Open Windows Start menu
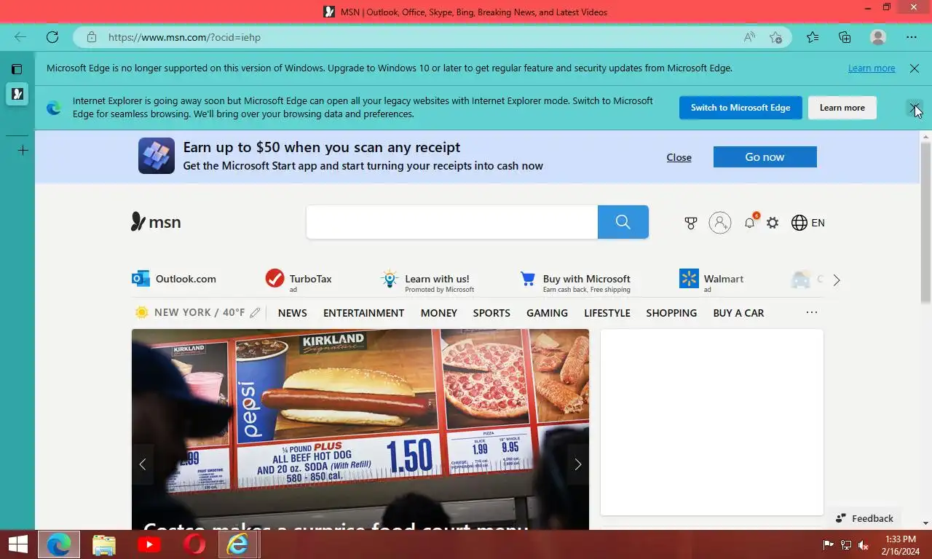 [x=17, y=544]
